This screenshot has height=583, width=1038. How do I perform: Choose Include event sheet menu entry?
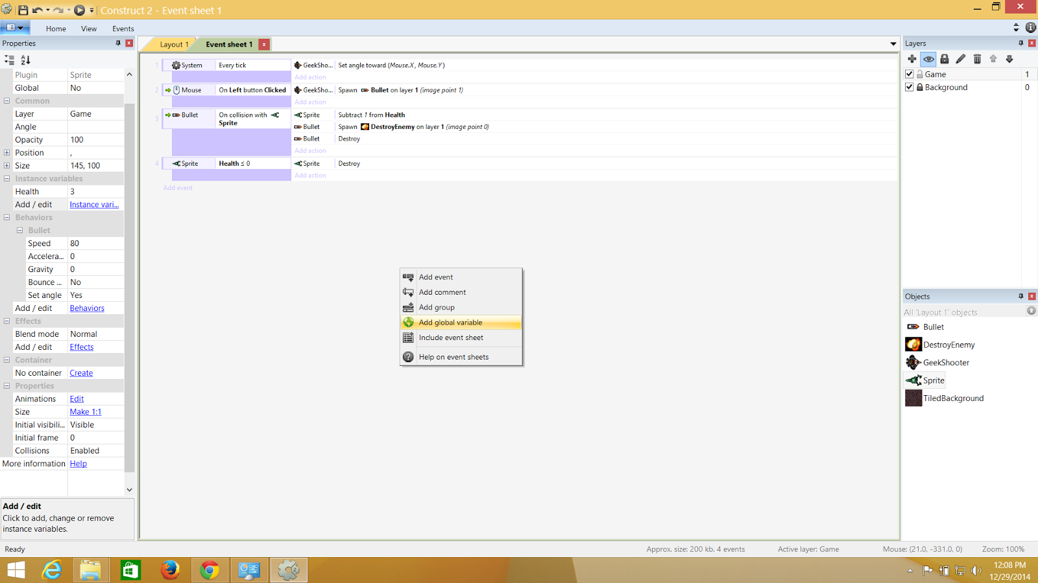[x=461, y=337]
